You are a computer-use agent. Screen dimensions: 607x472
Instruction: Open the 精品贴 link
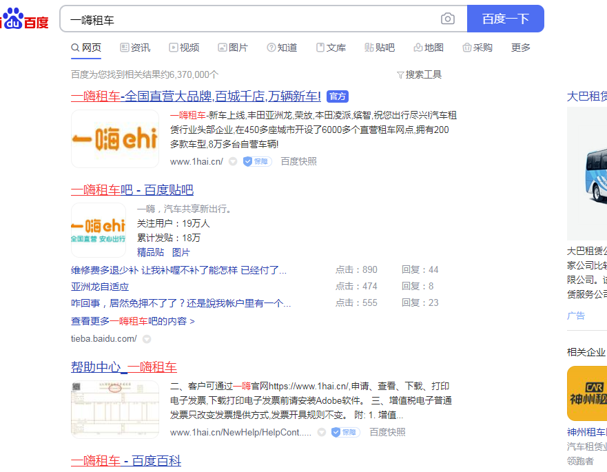pyautogui.click(x=151, y=252)
